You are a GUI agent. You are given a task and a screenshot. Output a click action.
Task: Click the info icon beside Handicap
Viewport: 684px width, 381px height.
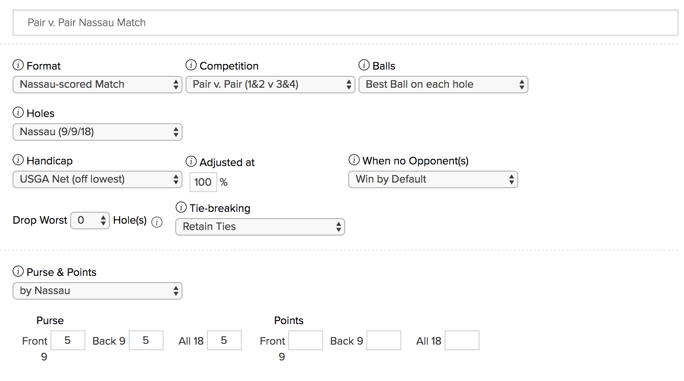18,160
